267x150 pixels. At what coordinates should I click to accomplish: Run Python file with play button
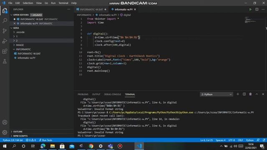[250, 9]
